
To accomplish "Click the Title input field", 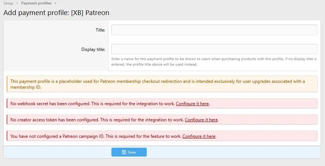I will point(214,30).
